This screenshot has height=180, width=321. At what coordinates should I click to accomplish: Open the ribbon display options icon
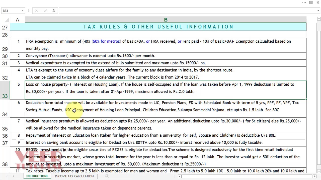click(311, 2)
